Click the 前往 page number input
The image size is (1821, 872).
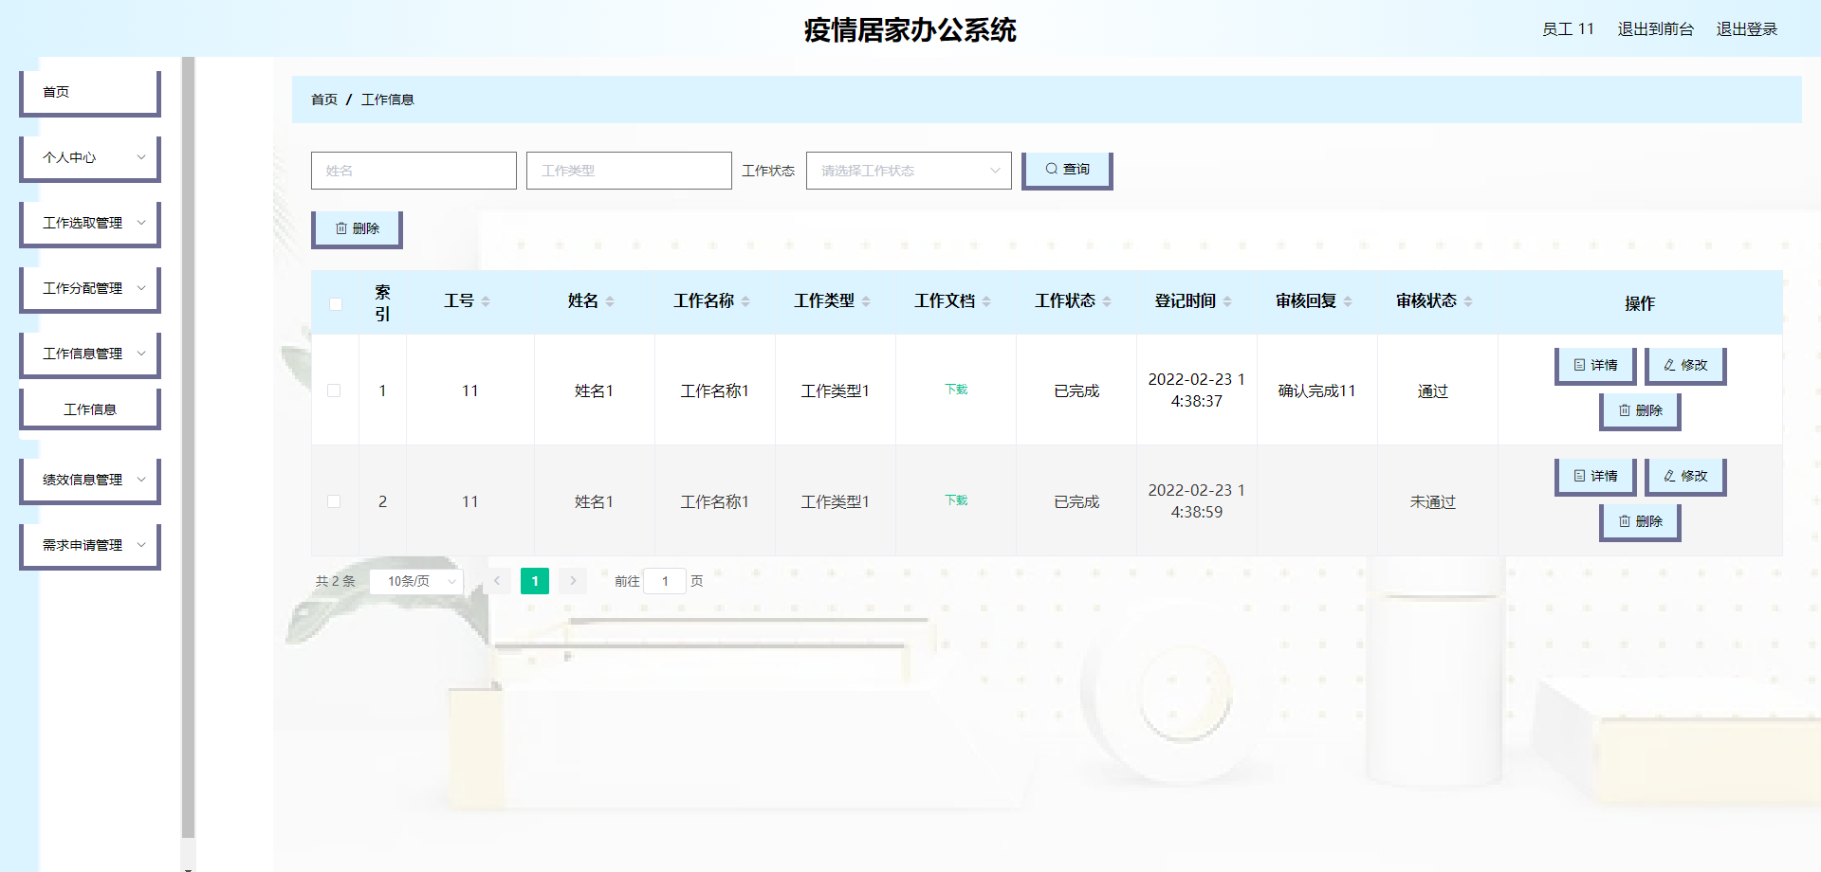coord(665,581)
